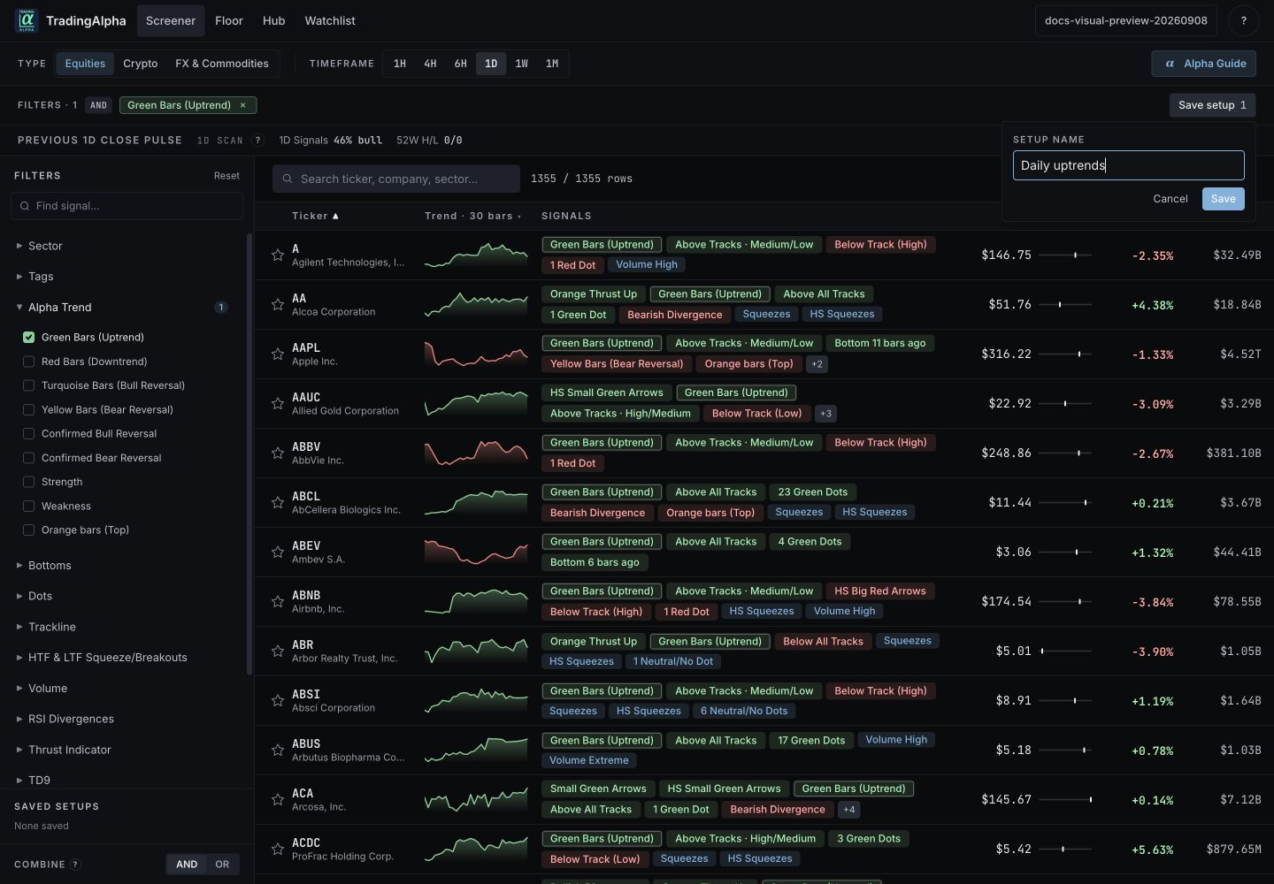Favorite the ABUS row star
This screenshot has height=884, width=1274.
[x=278, y=750]
